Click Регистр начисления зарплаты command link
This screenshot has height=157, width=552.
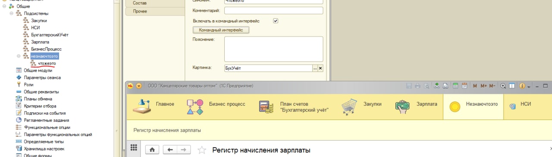click(x=167, y=130)
